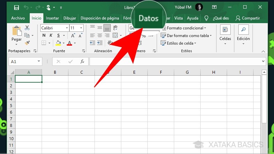Open the font size 11 dropdown
Screen dimensions: 274x154
pos(81,28)
